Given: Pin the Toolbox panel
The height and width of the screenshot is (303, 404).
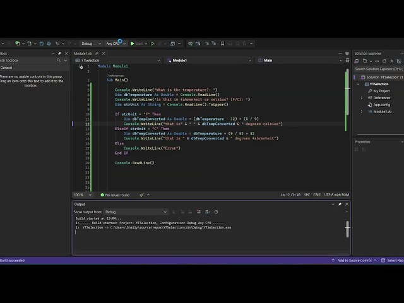Looking at the screenshot, I should 59,53.
